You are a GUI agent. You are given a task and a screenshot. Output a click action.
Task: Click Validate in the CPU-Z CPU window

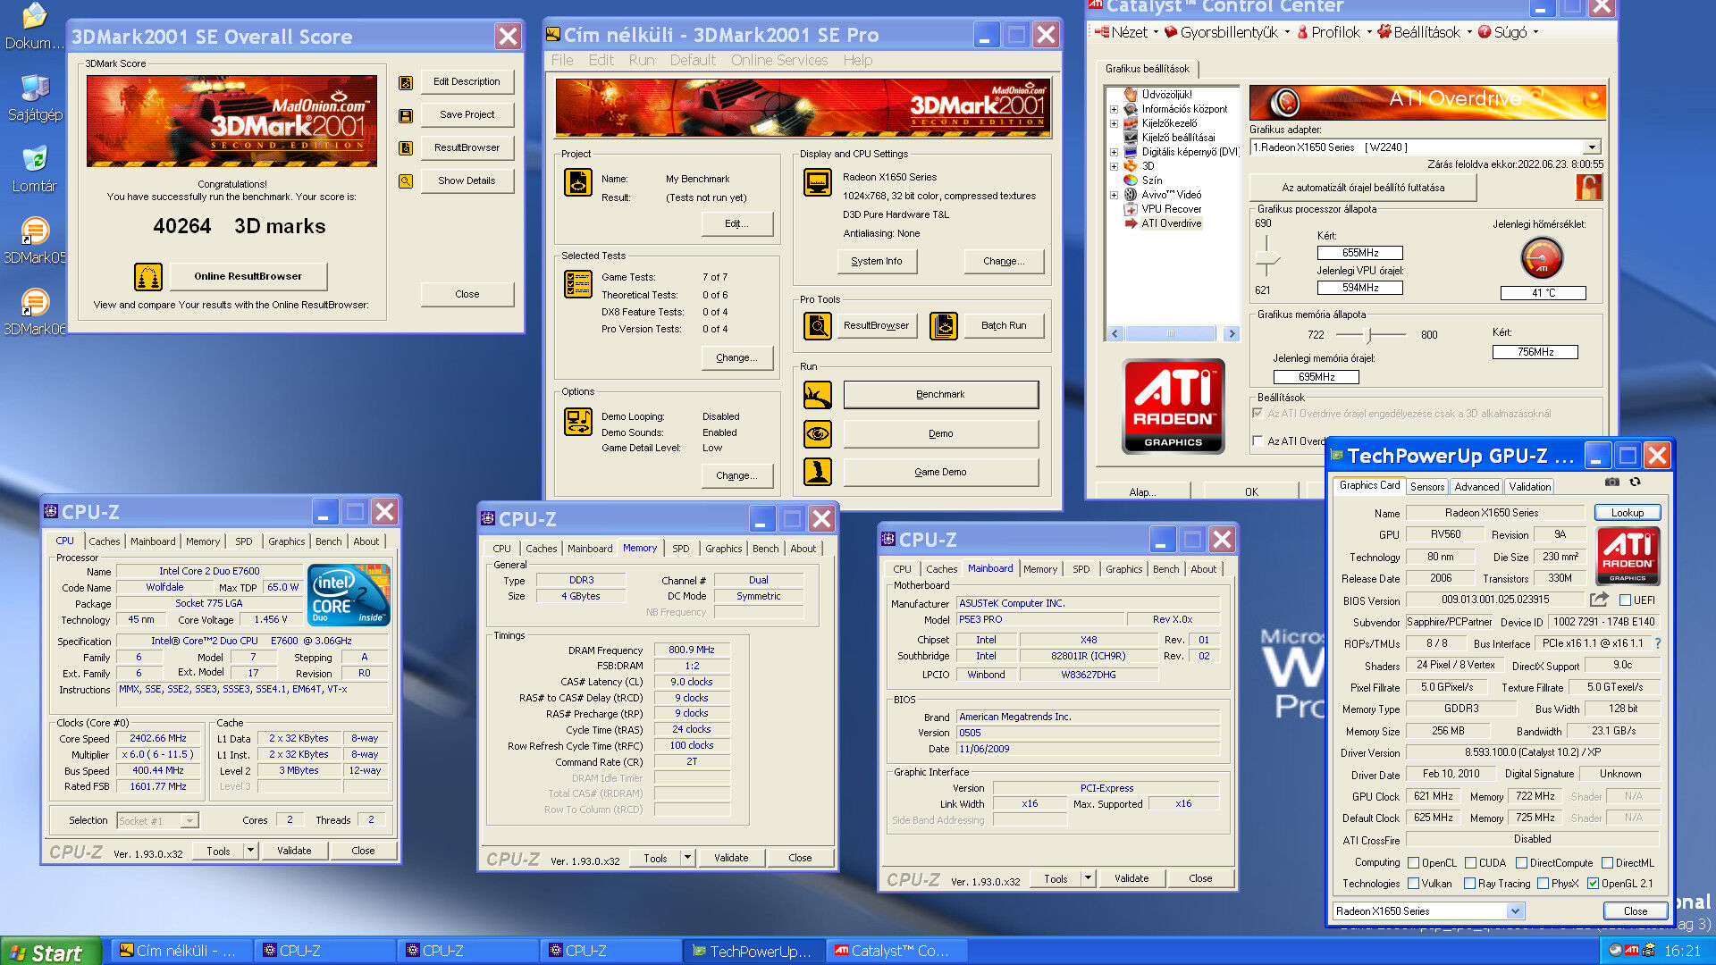coord(294,851)
